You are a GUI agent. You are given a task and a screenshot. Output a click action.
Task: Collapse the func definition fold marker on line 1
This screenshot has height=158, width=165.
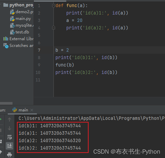[x=54, y=6]
